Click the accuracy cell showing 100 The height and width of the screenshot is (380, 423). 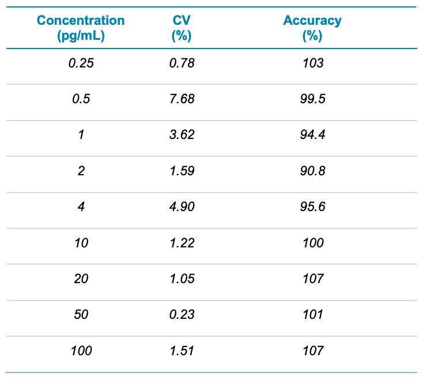tap(313, 243)
